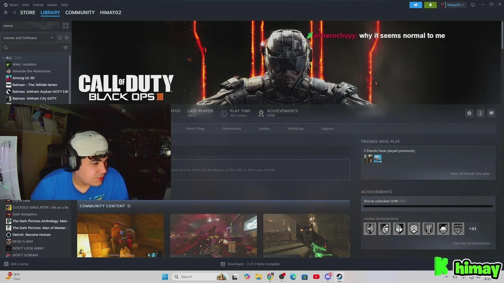Open the Guides tab

[x=264, y=129]
